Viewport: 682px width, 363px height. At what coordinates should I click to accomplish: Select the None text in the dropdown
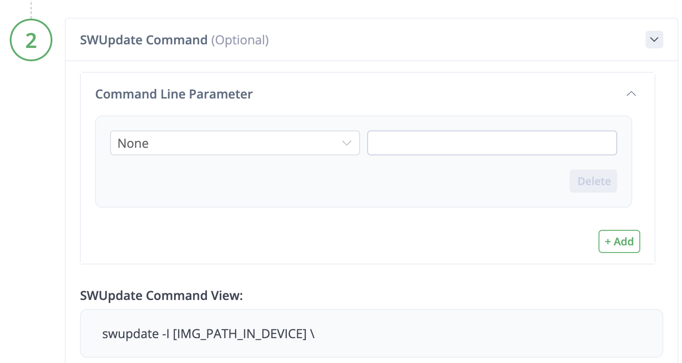[x=133, y=143]
